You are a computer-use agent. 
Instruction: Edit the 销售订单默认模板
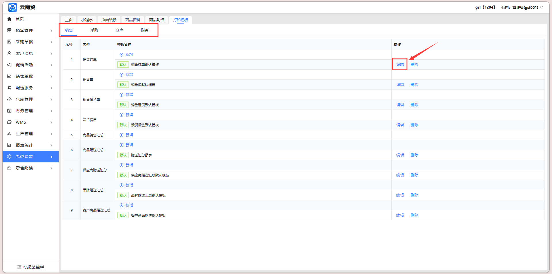tap(400, 65)
